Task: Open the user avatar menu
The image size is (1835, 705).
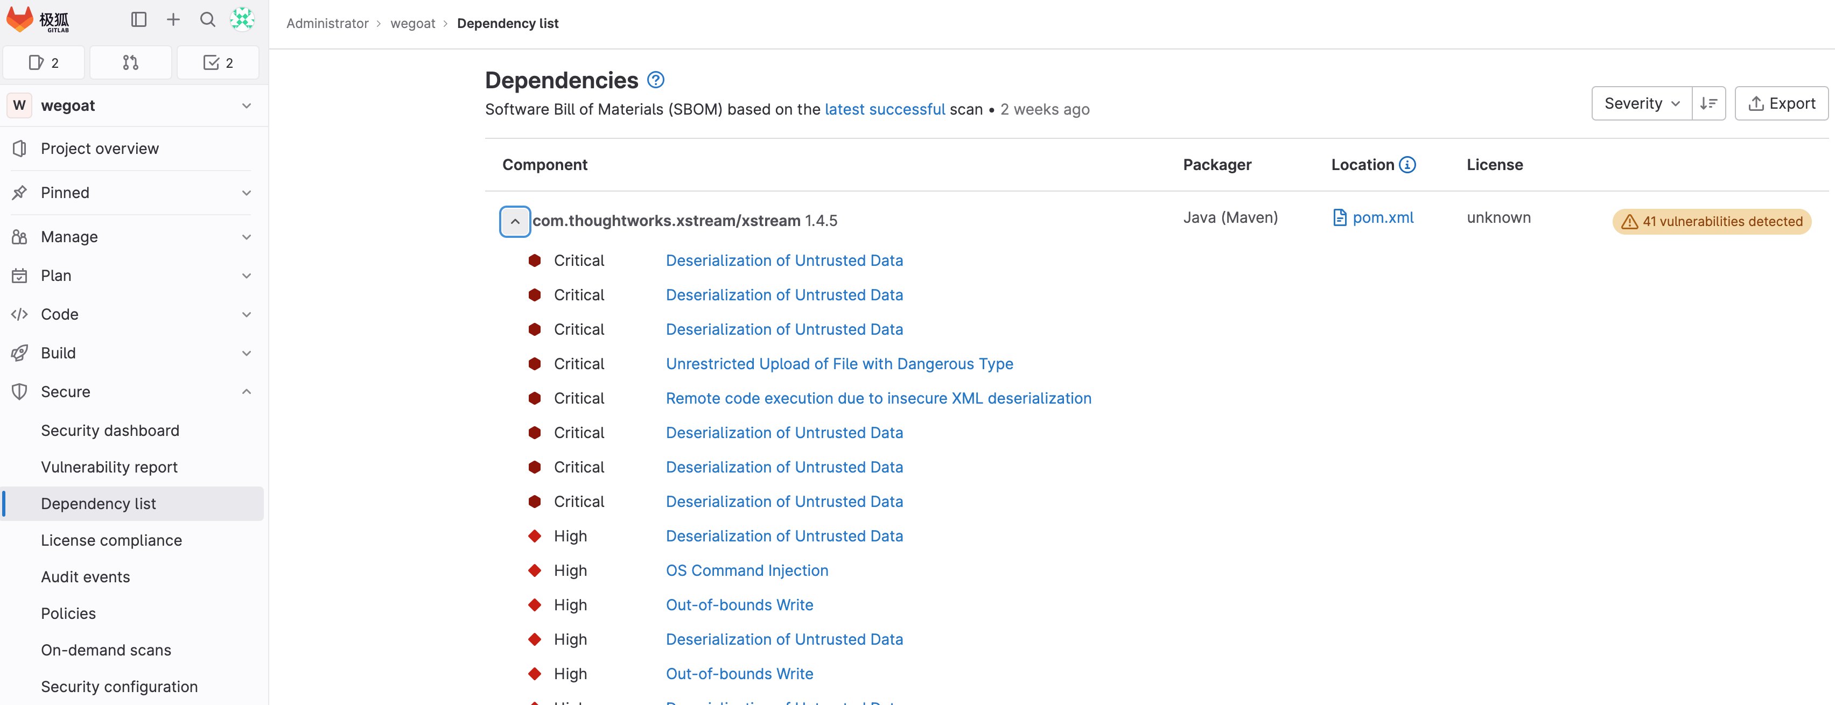Action: click(x=242, y=19)
